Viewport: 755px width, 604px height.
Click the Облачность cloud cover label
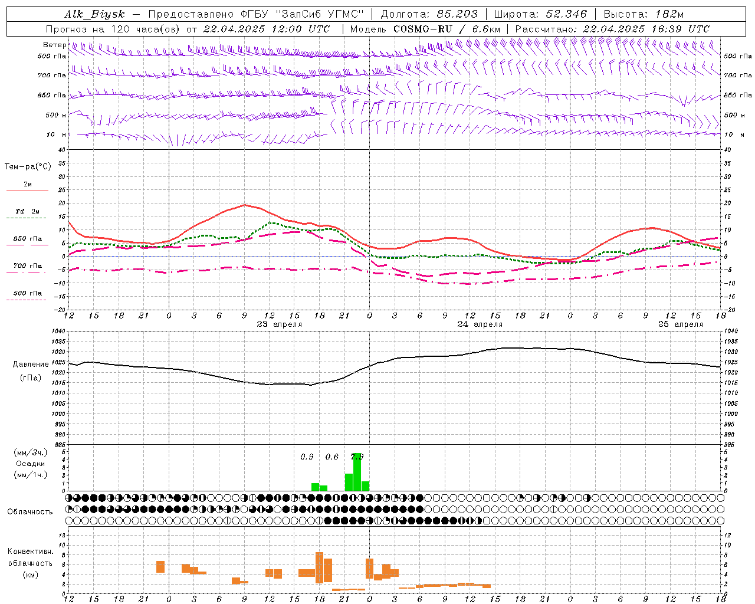click(30, 512)
